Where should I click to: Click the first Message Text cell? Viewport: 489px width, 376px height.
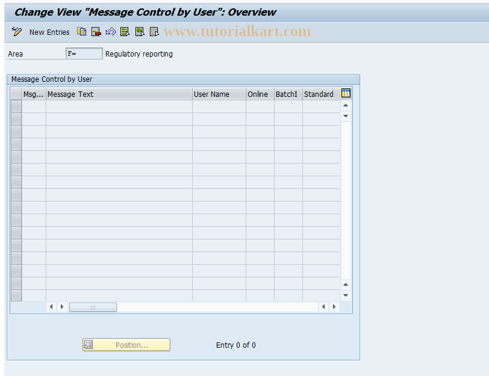(x=119, y=106)
